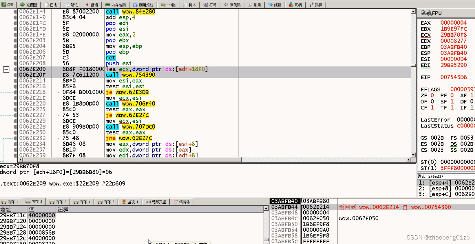This screenshot has width=475, height=244.
Task: Open the 引用 references tab
Action: click(255, 5)
